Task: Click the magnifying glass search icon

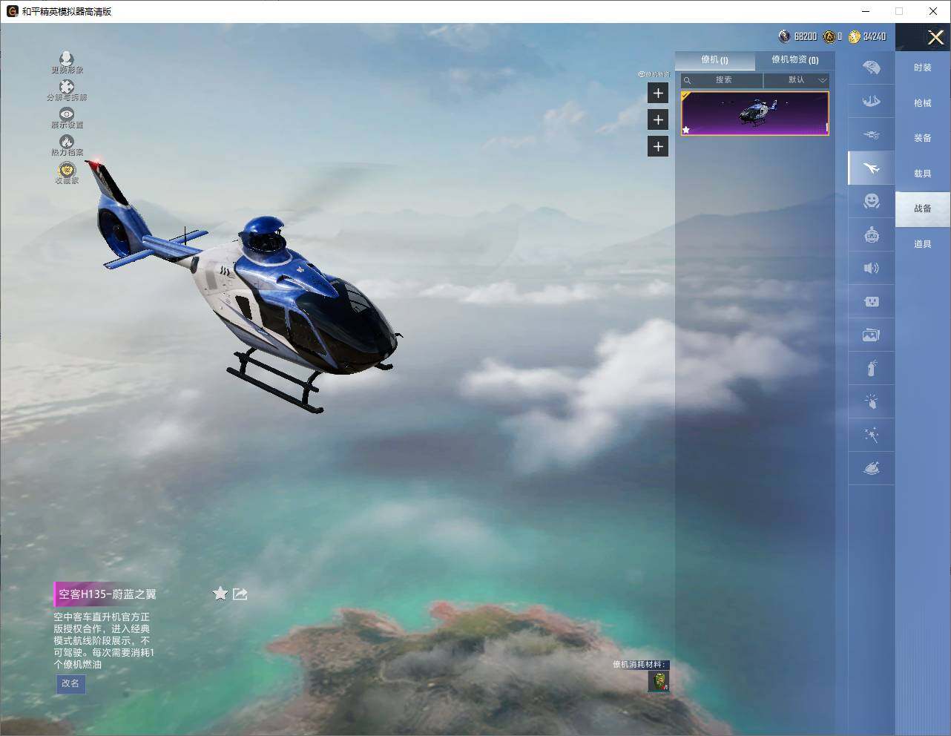Action: [688, 80]
